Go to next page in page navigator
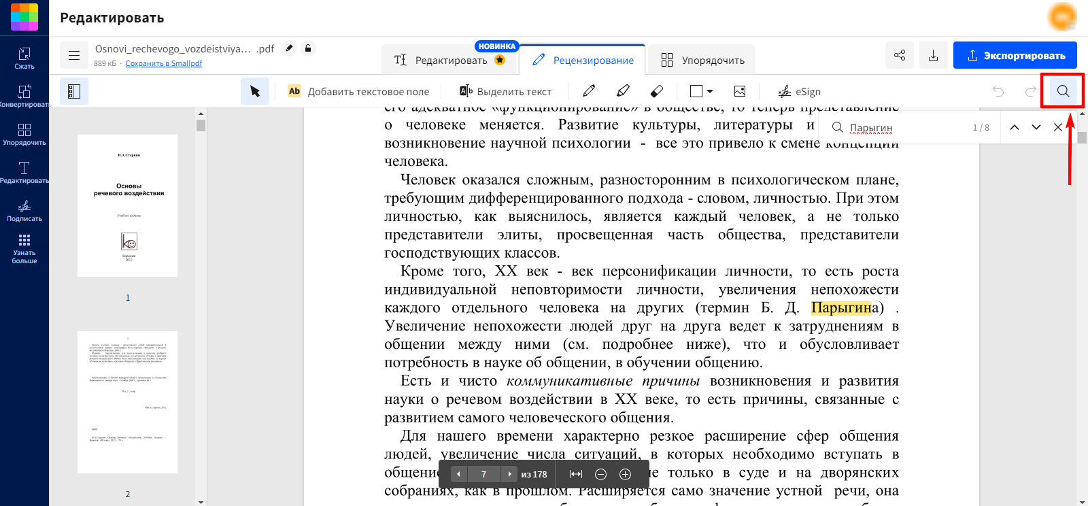Image resolution: width=1088 pixels, height=506 pixels. (509, 474)
